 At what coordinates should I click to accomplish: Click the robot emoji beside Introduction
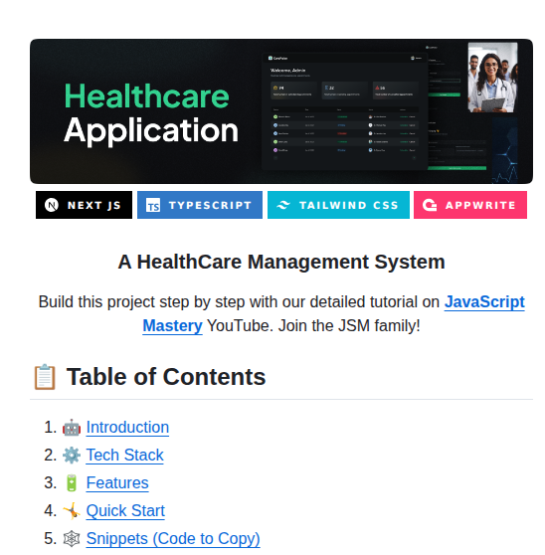(x=72, y=428)
